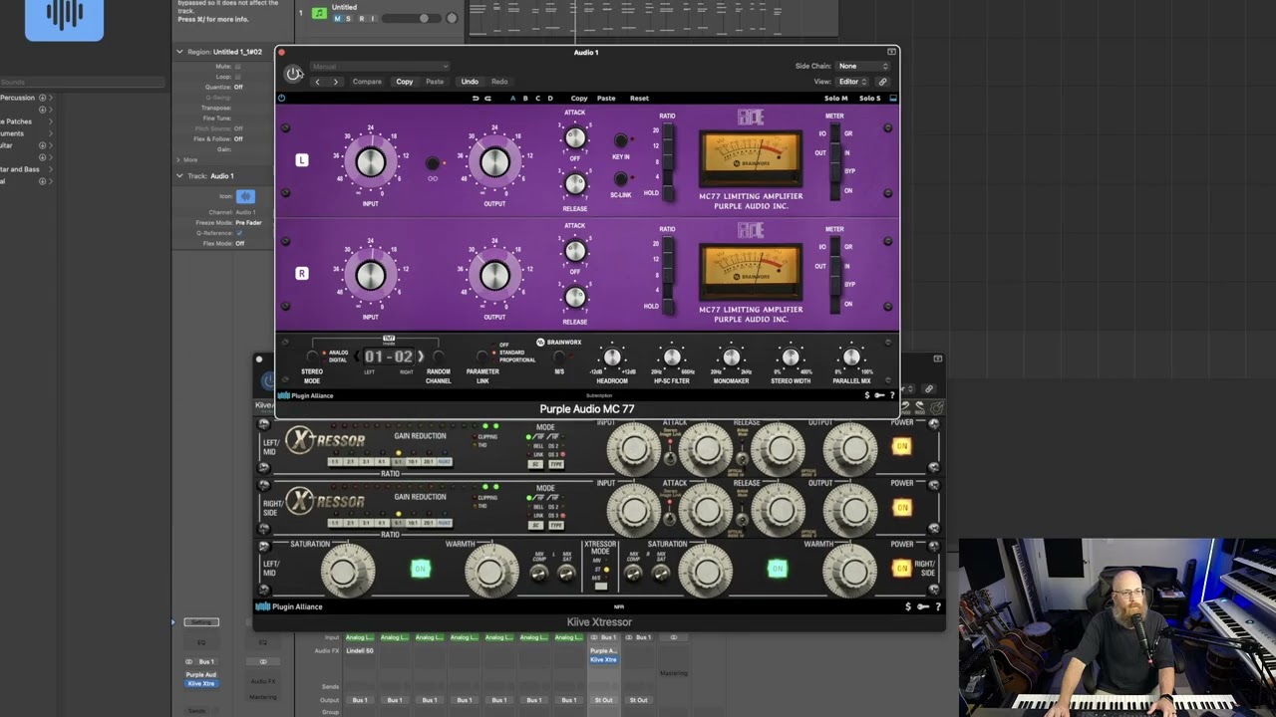The width and height of the screenshot is (1276, 717).
Task: Enable Solo S in MC 77
Action: pyautogui.click(x=869, y=99)
